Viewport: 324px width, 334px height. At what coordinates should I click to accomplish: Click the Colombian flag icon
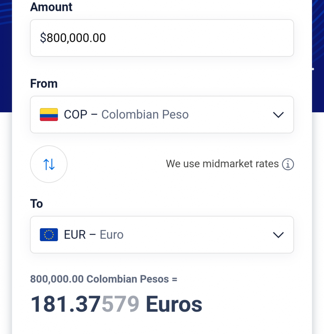(x=49, y=115)
